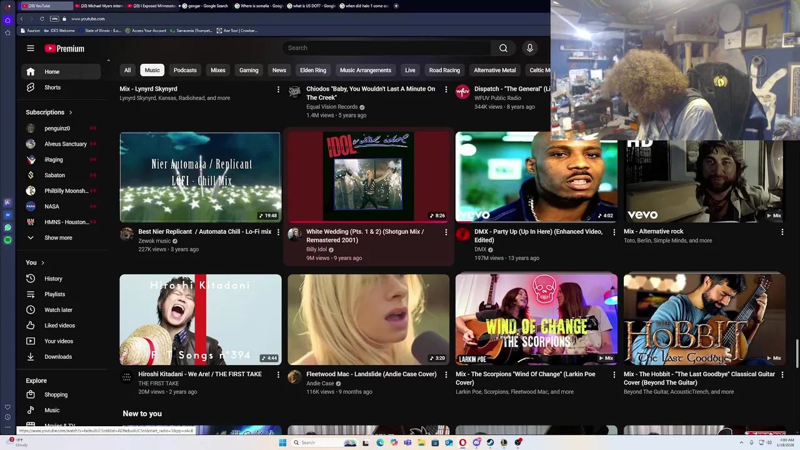Open three-dot menu for Mix - Alternative rock

[782, 232]
